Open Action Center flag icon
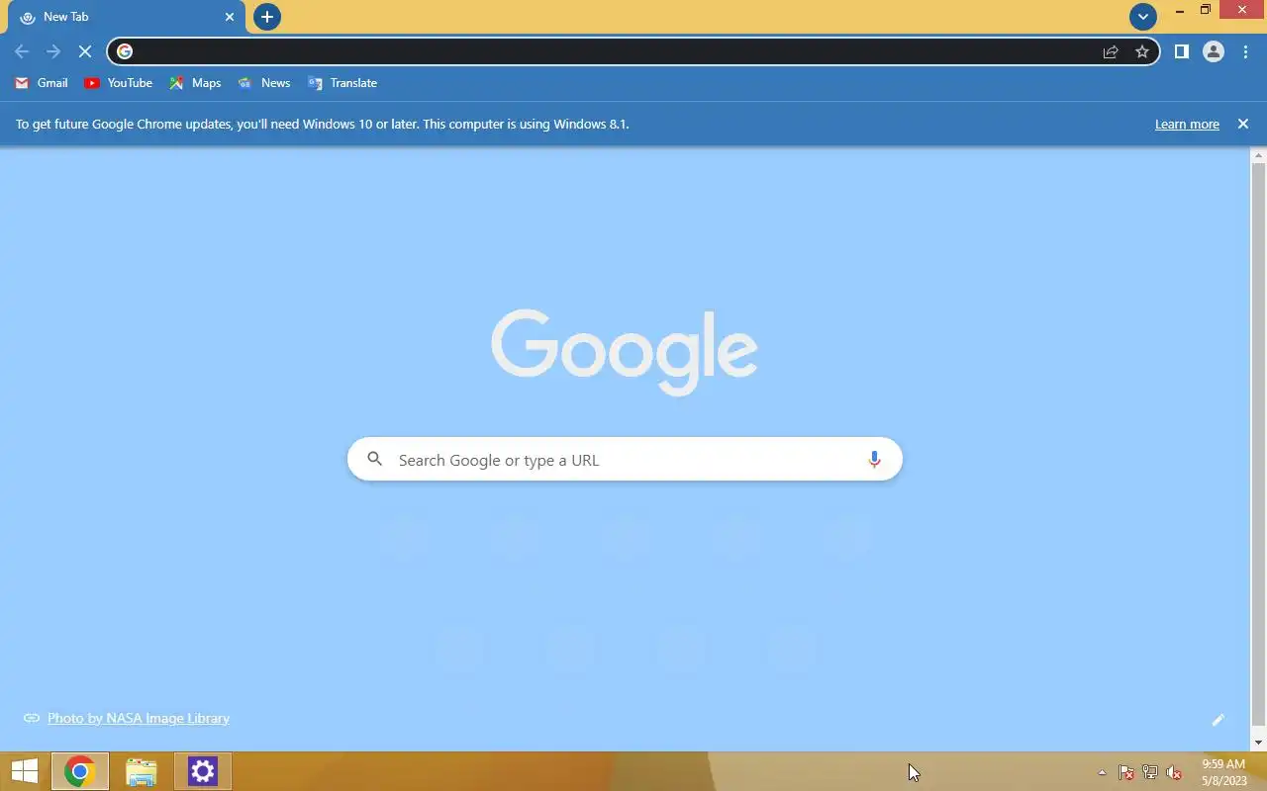Viewport: 1267px width, 791px height. pos(1126,772)
